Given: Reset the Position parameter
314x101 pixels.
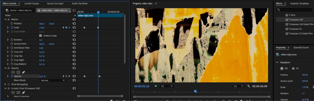Looking at the screenshot, I should (74, 23).
